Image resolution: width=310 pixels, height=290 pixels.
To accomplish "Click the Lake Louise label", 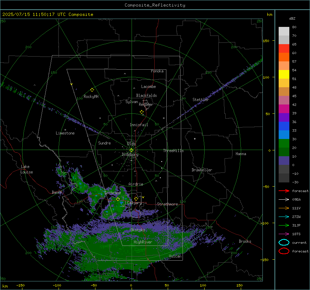I will (27, 169).
